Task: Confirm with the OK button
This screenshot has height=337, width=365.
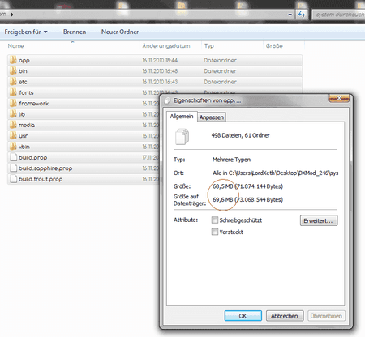Action: (x=243, y=316)
